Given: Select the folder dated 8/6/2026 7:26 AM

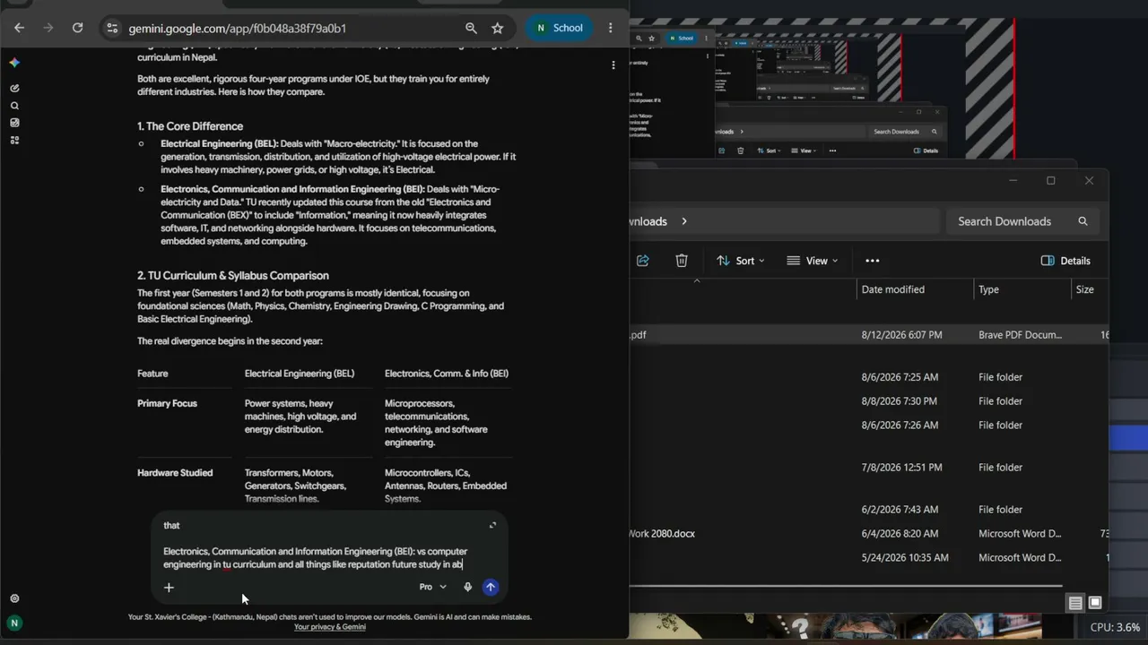Looking at the screenshot, I should [x=868, y=426].
